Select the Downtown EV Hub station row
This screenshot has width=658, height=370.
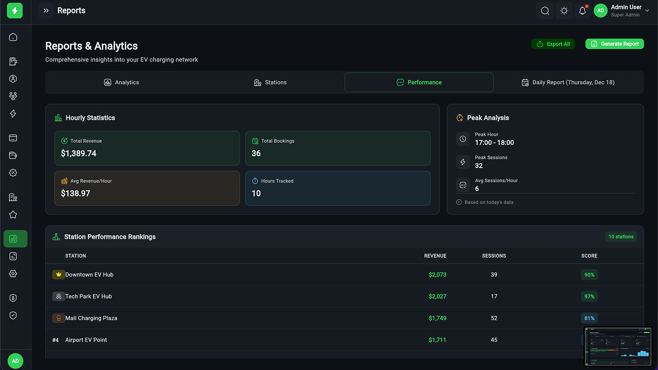pyautogui.click(x=89, y=275)
